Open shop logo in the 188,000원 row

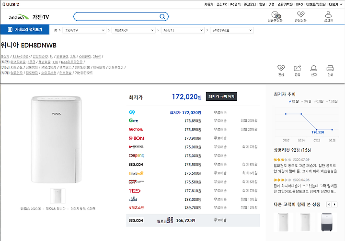pyautogui.click(x=133, y=199)
